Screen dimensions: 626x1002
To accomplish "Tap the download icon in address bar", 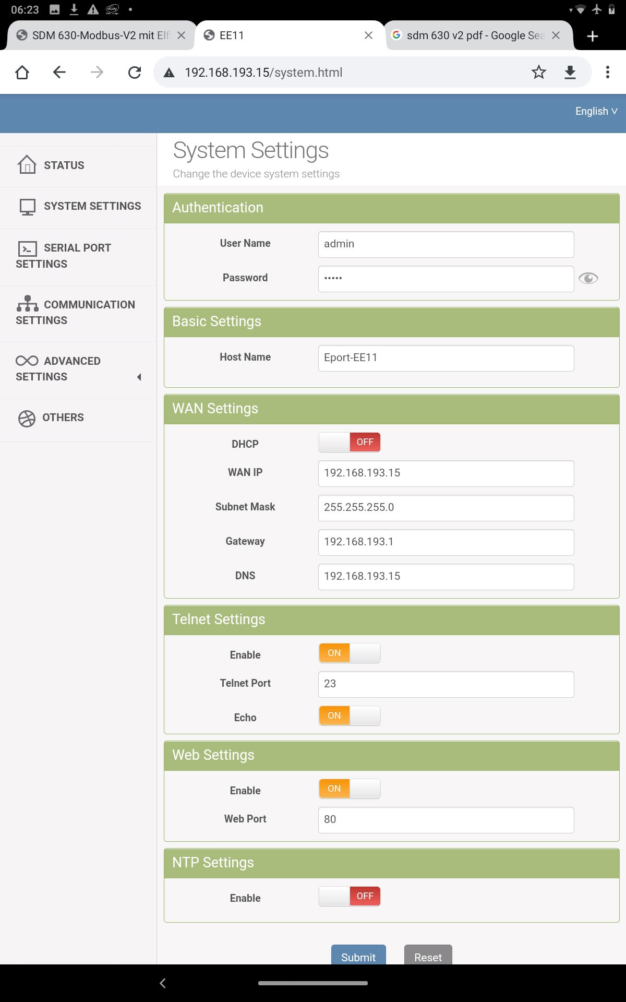I will (x=570, y=72).
